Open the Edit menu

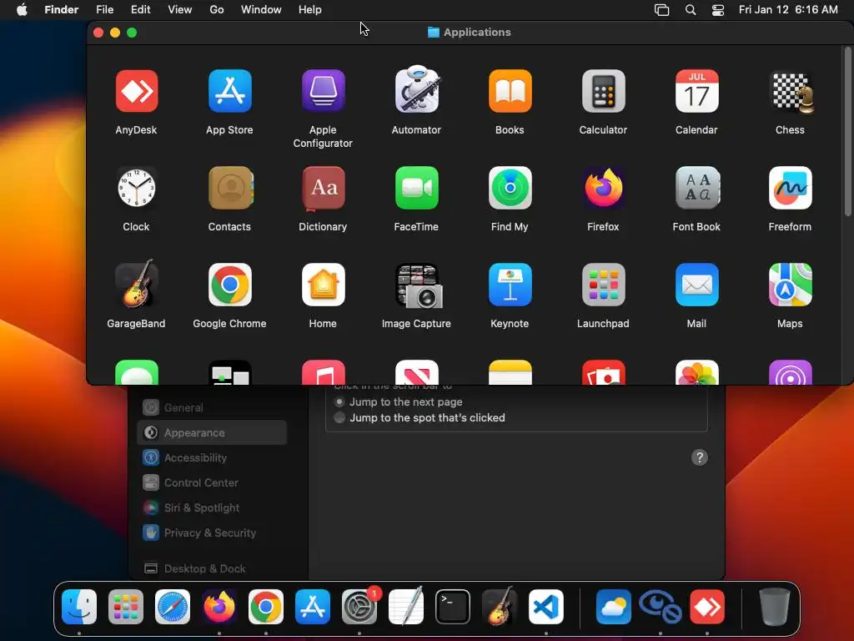click(140, 10)
